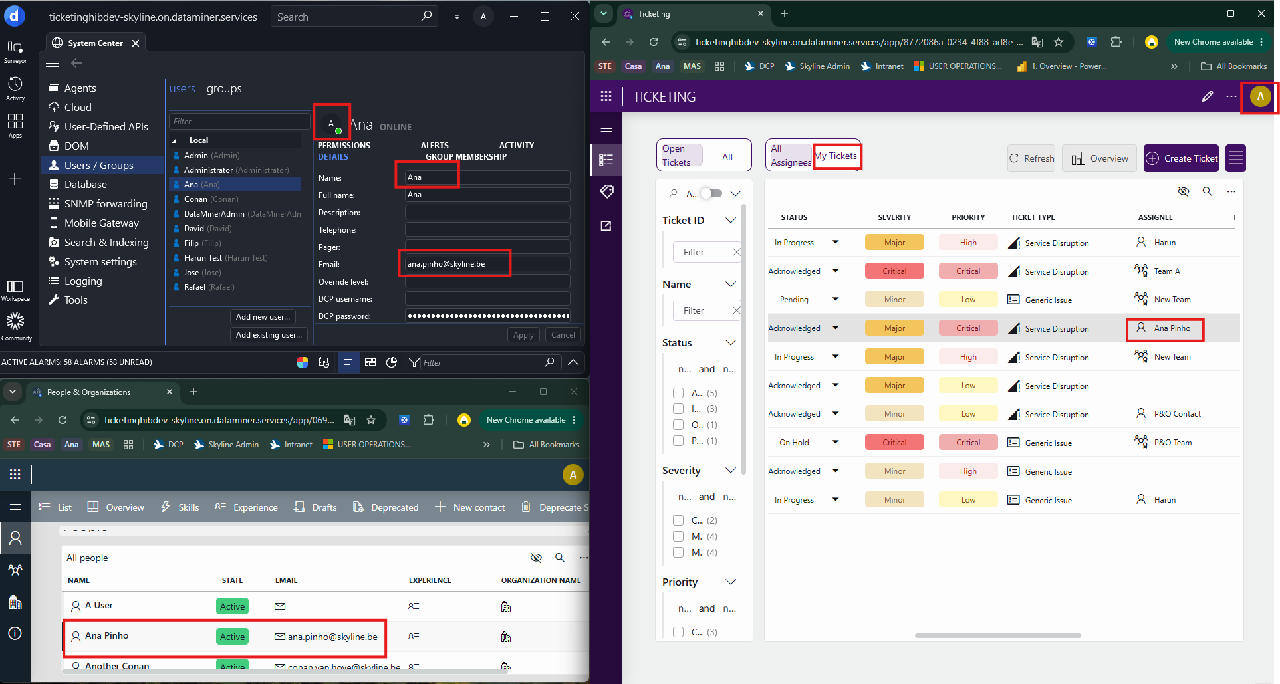Open the Surveyor module in DataMiner sidebar
Viewport: 1280px width, 684px height.
click(15, 51)
